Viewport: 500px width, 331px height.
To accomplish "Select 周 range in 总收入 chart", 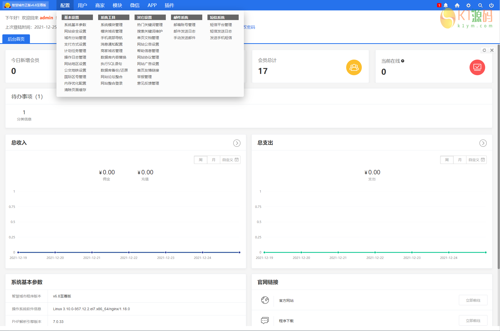I will point(201,160).
